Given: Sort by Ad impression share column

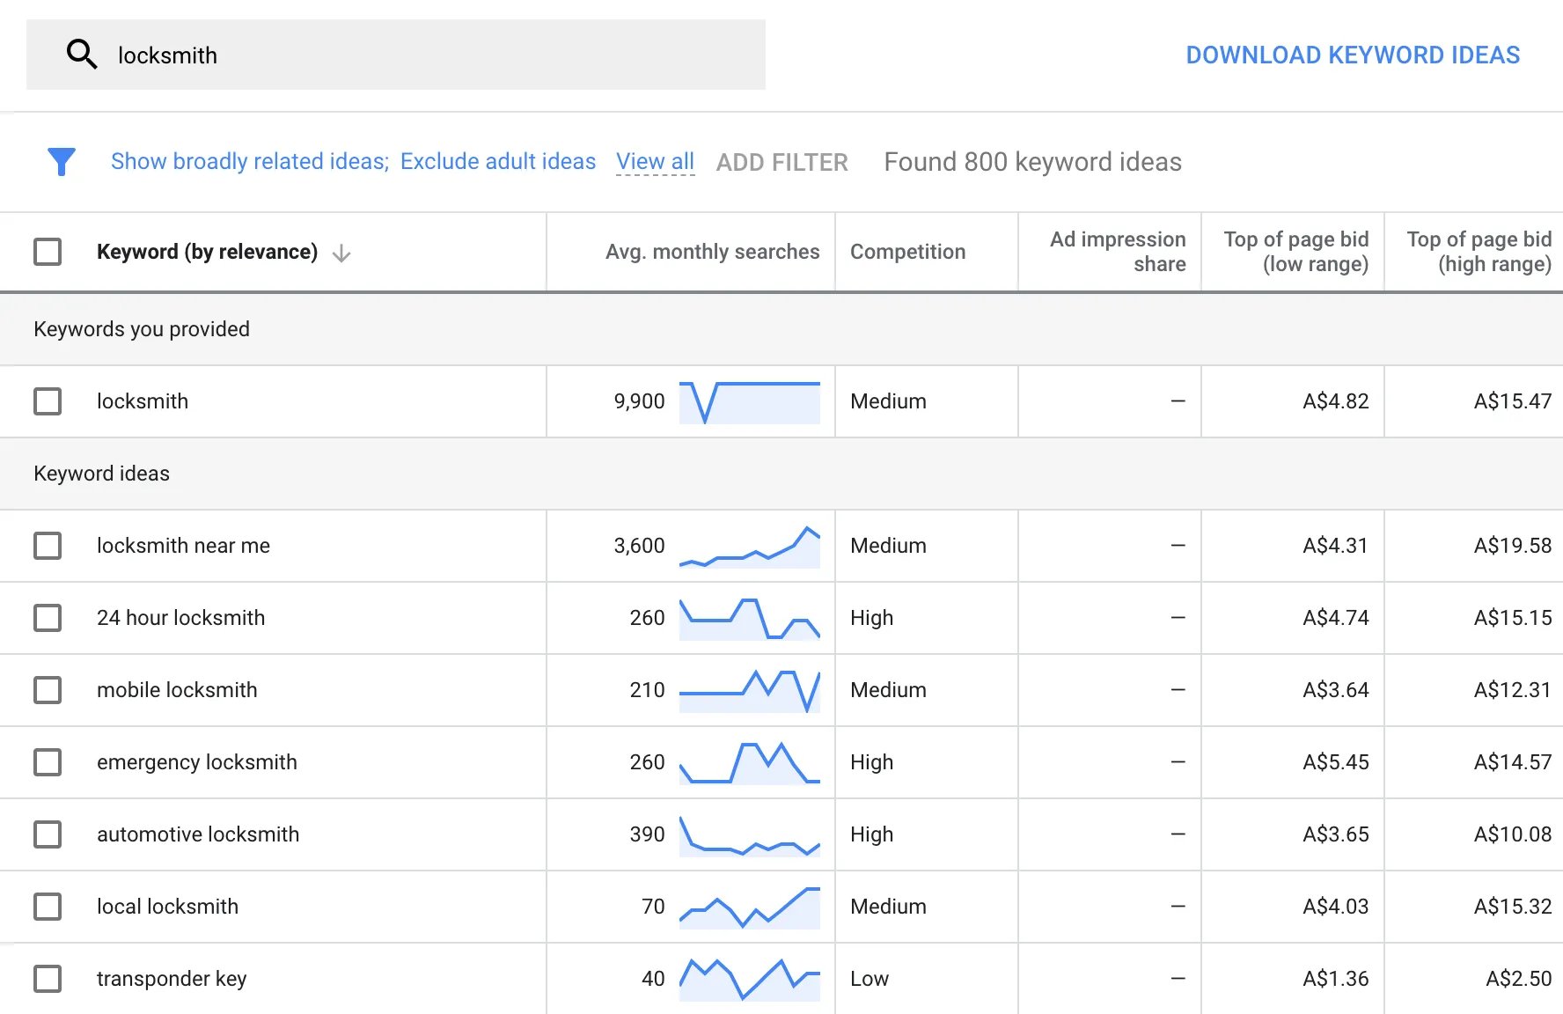Looking at the screenshot, I should [x=1118, y=252].
